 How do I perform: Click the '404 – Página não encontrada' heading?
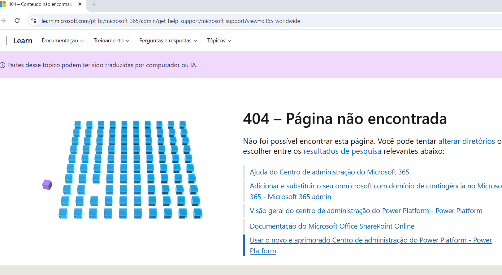[x=345, y=118]
